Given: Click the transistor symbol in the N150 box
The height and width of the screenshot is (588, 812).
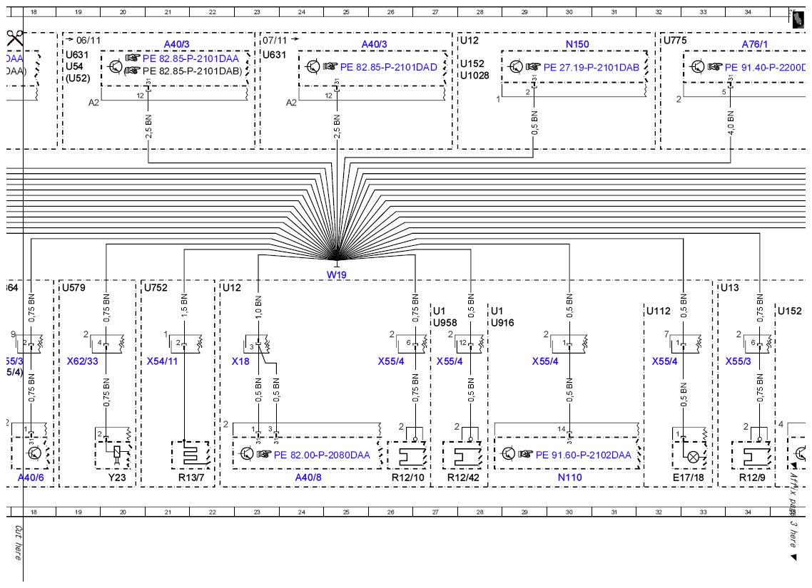Looking at the screenshot, I should pos(515,67).
